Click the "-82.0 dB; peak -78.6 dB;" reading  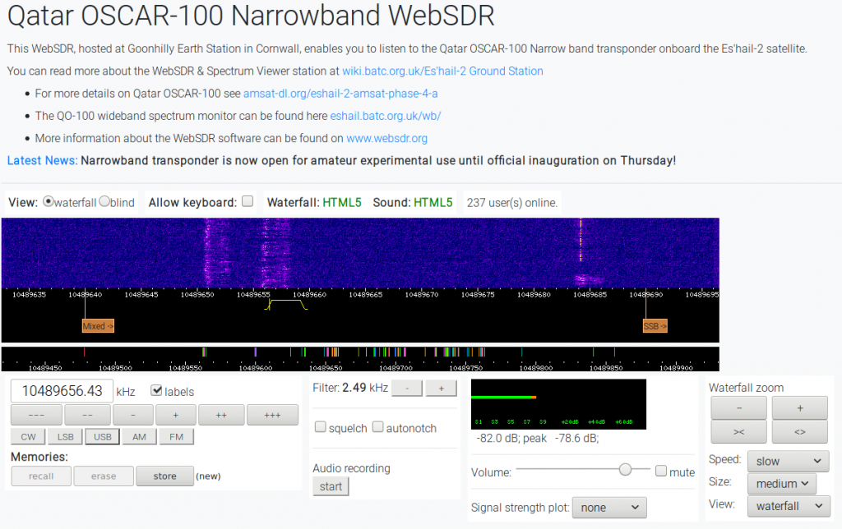tap(537, 439)
